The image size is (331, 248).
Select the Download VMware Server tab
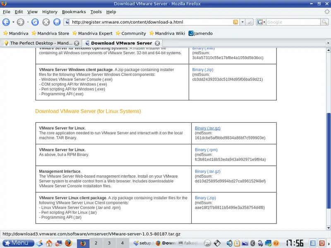tap(122, 43)
